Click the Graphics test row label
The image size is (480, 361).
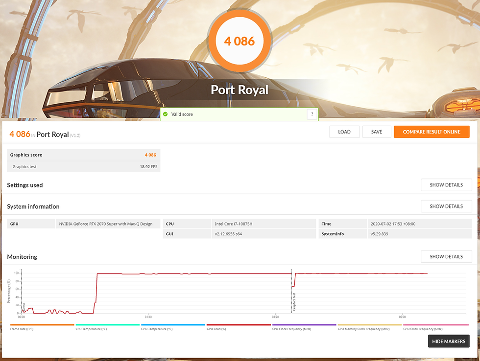24,167
